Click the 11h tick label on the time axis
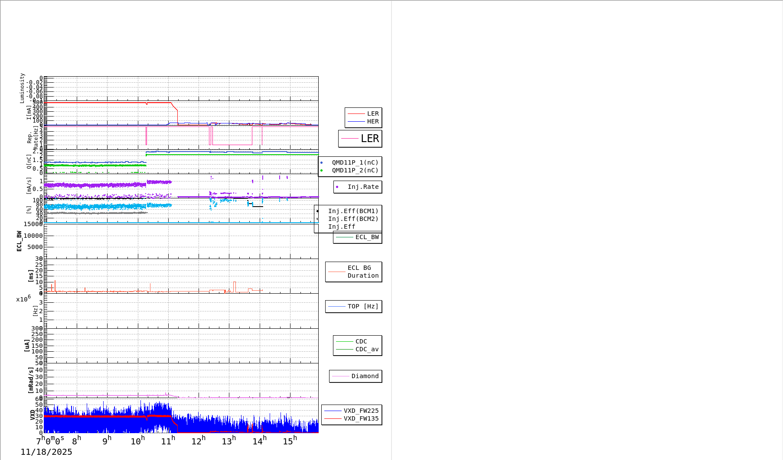The width and height of the screenshot is (783, 460). 168,441
